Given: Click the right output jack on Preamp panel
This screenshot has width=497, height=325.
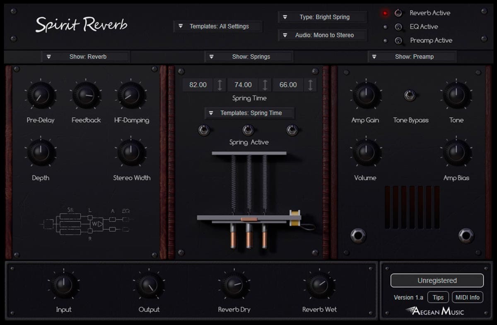Looking at the screenshot, I should click(x=466, y=236).
